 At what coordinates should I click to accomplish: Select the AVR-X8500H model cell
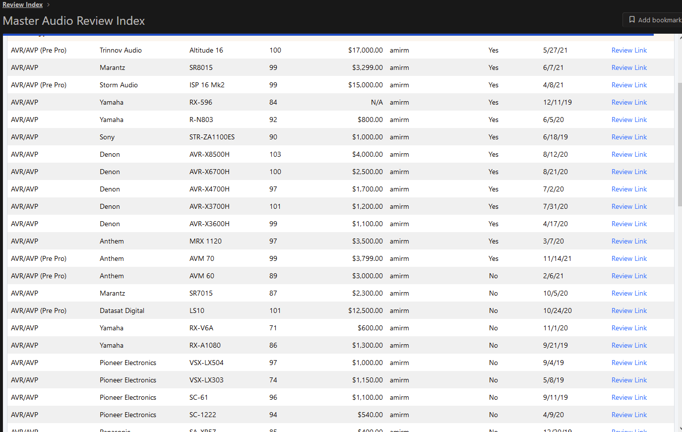pyautogui.click(x=209, y=154)
